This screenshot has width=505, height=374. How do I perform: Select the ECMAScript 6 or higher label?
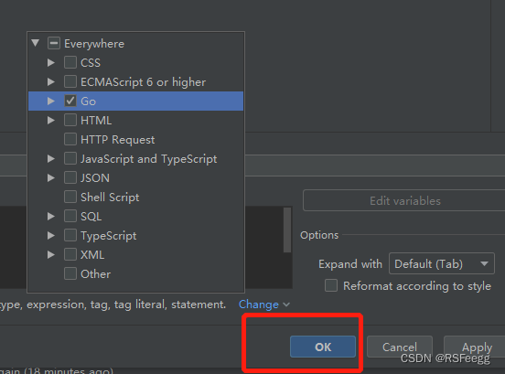coord(143,82)
